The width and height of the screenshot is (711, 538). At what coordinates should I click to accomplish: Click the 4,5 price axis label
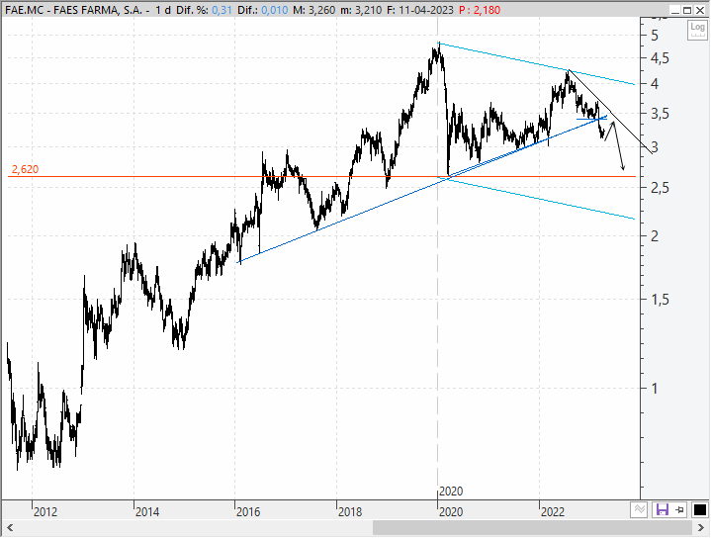[660, 58]
